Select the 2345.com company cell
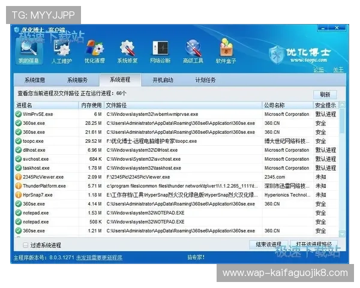 tap(275, 177)
